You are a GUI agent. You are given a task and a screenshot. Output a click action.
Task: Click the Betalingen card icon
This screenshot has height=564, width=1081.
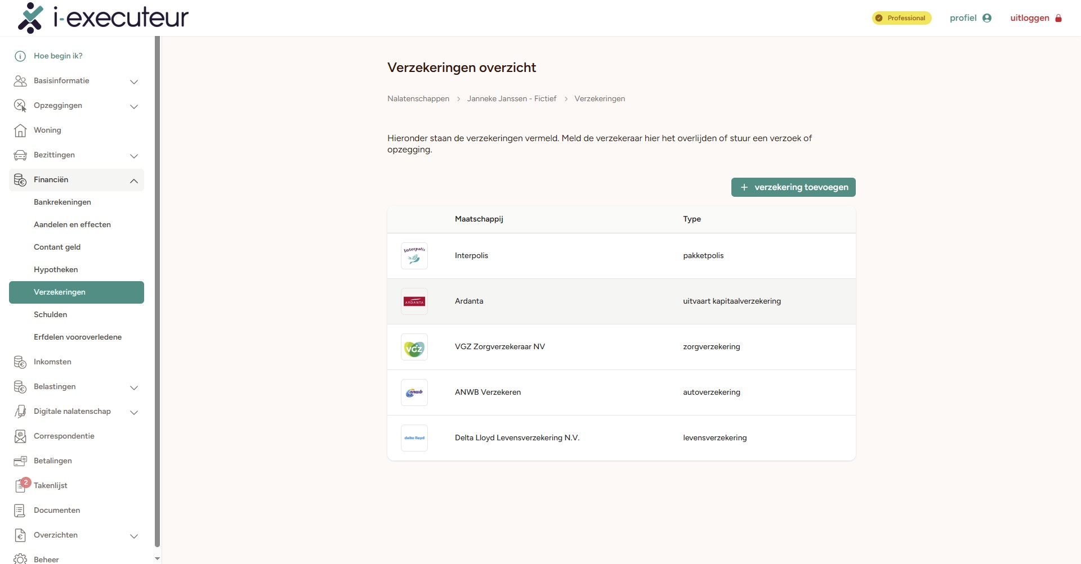click(x=20, y=461)
